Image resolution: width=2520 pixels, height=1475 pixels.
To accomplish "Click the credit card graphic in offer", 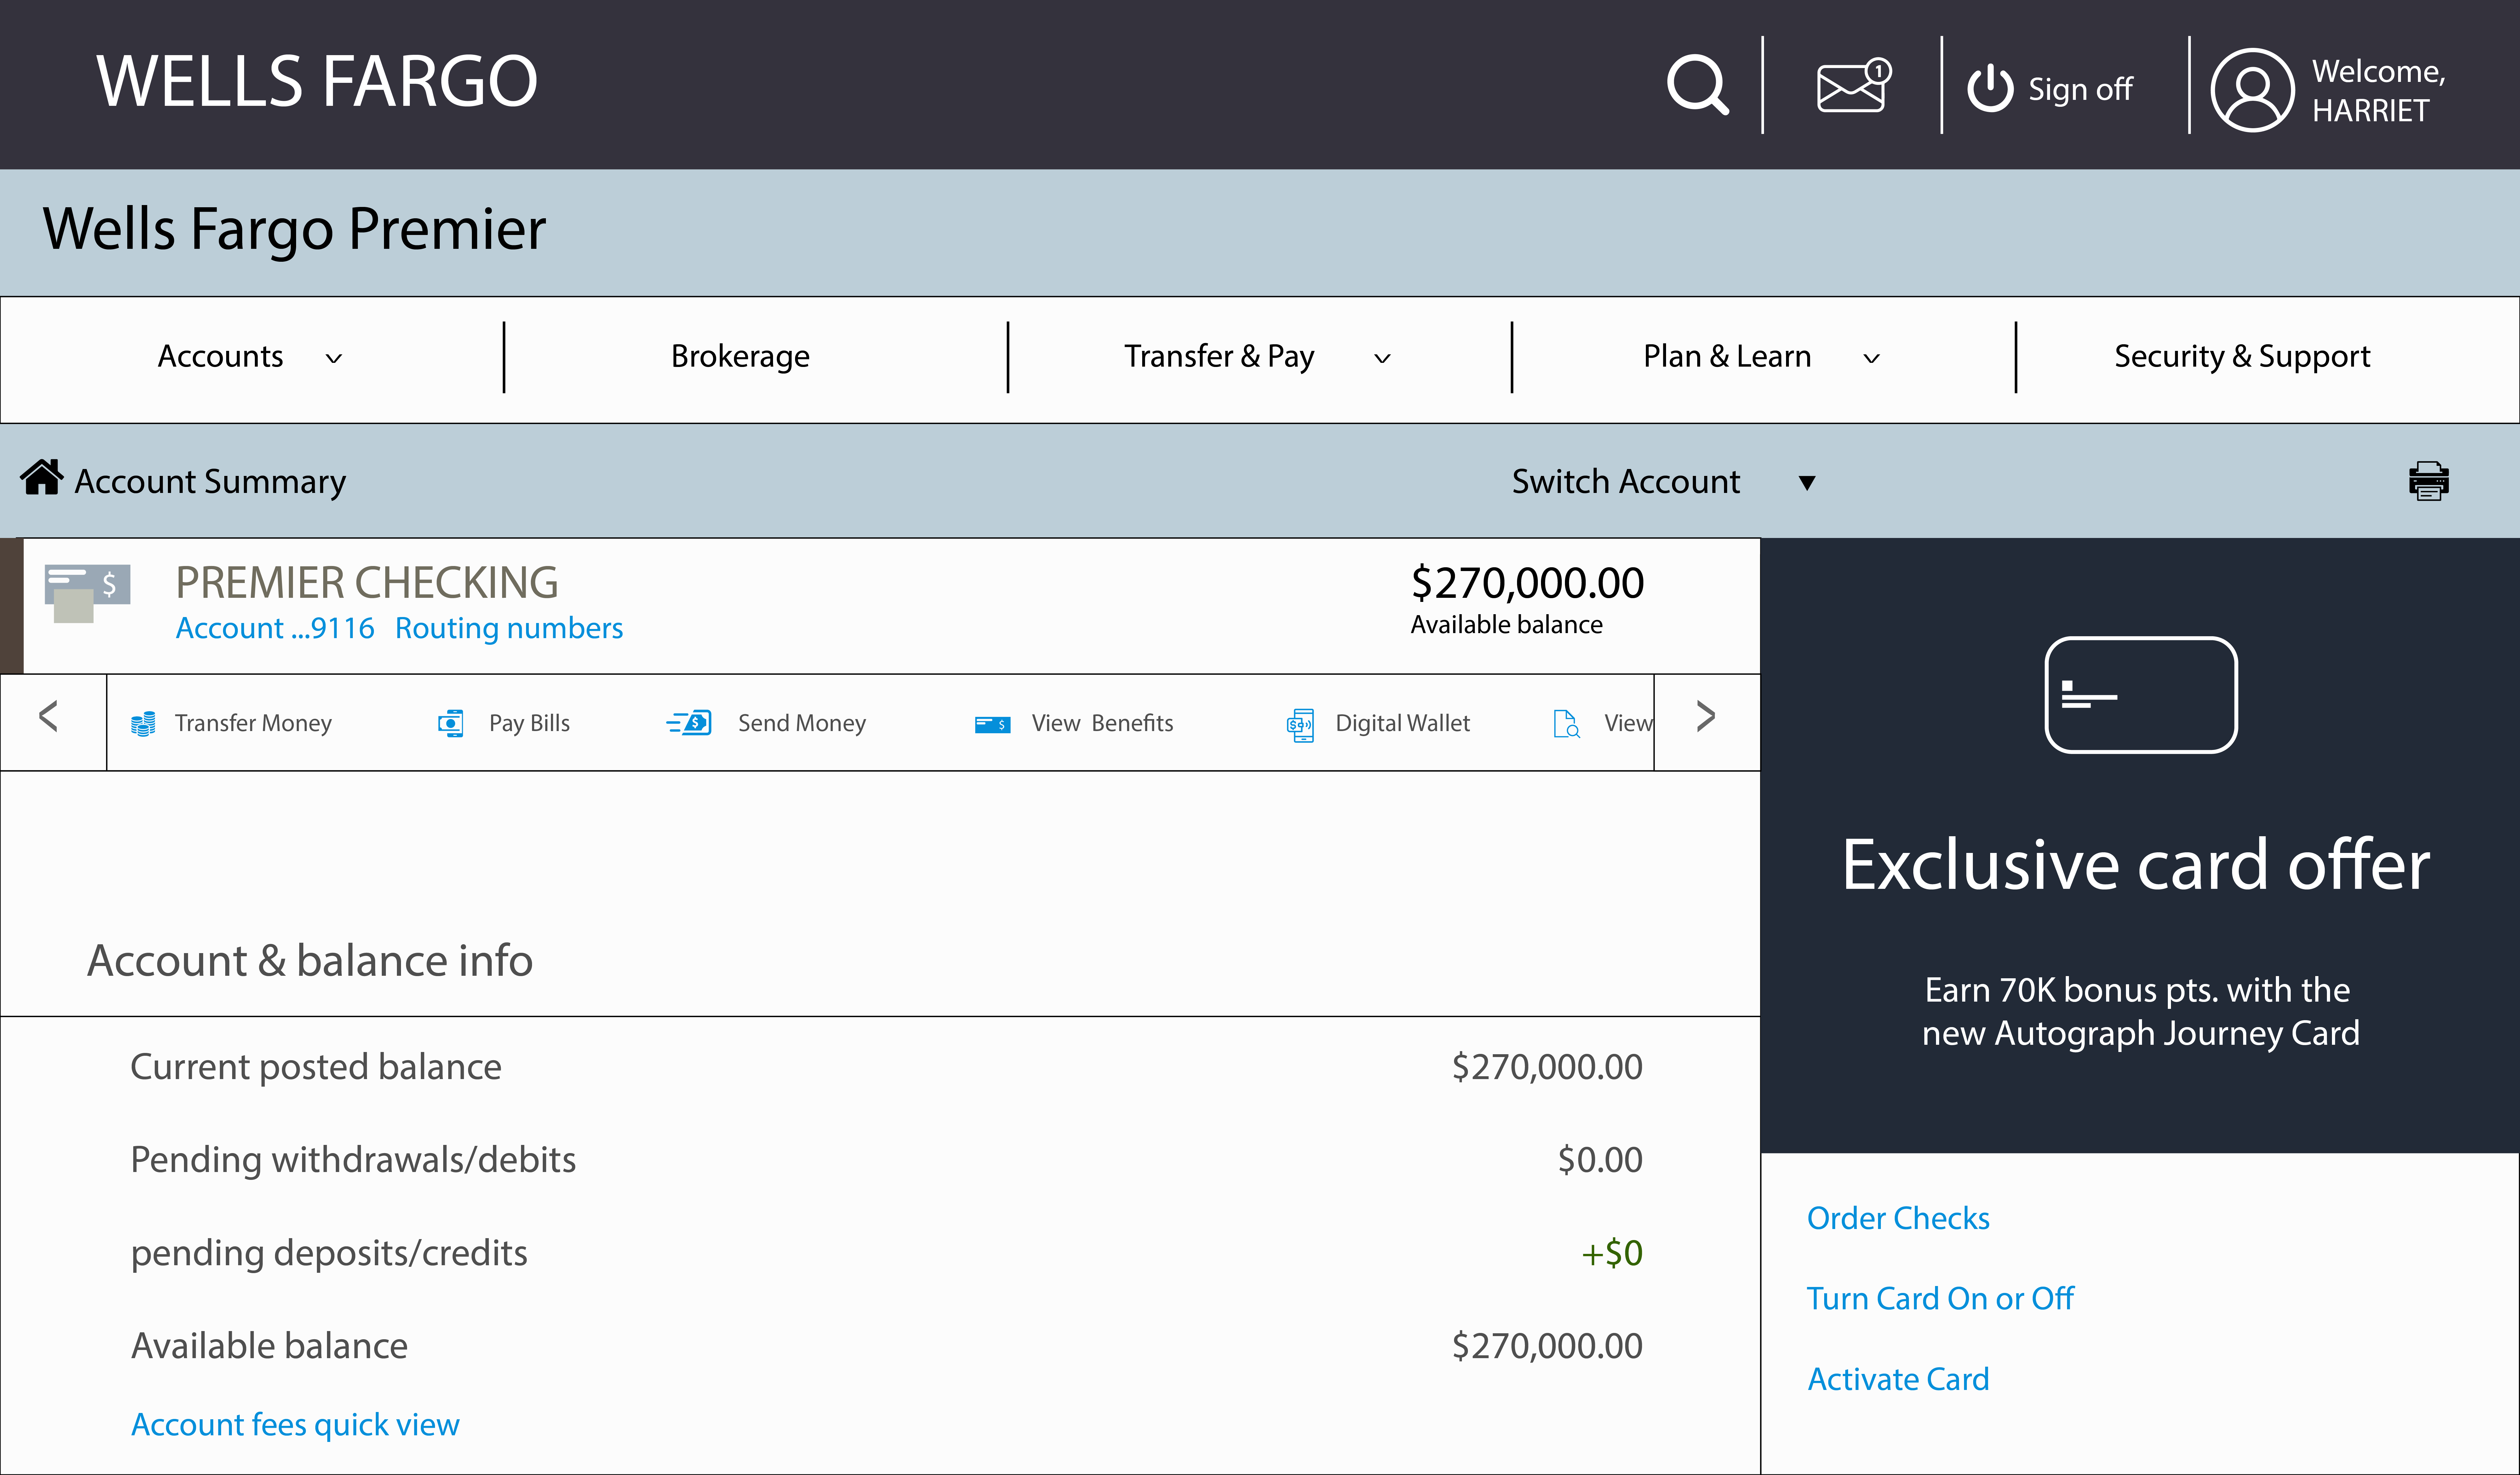I will click(x=2141, y=695).
